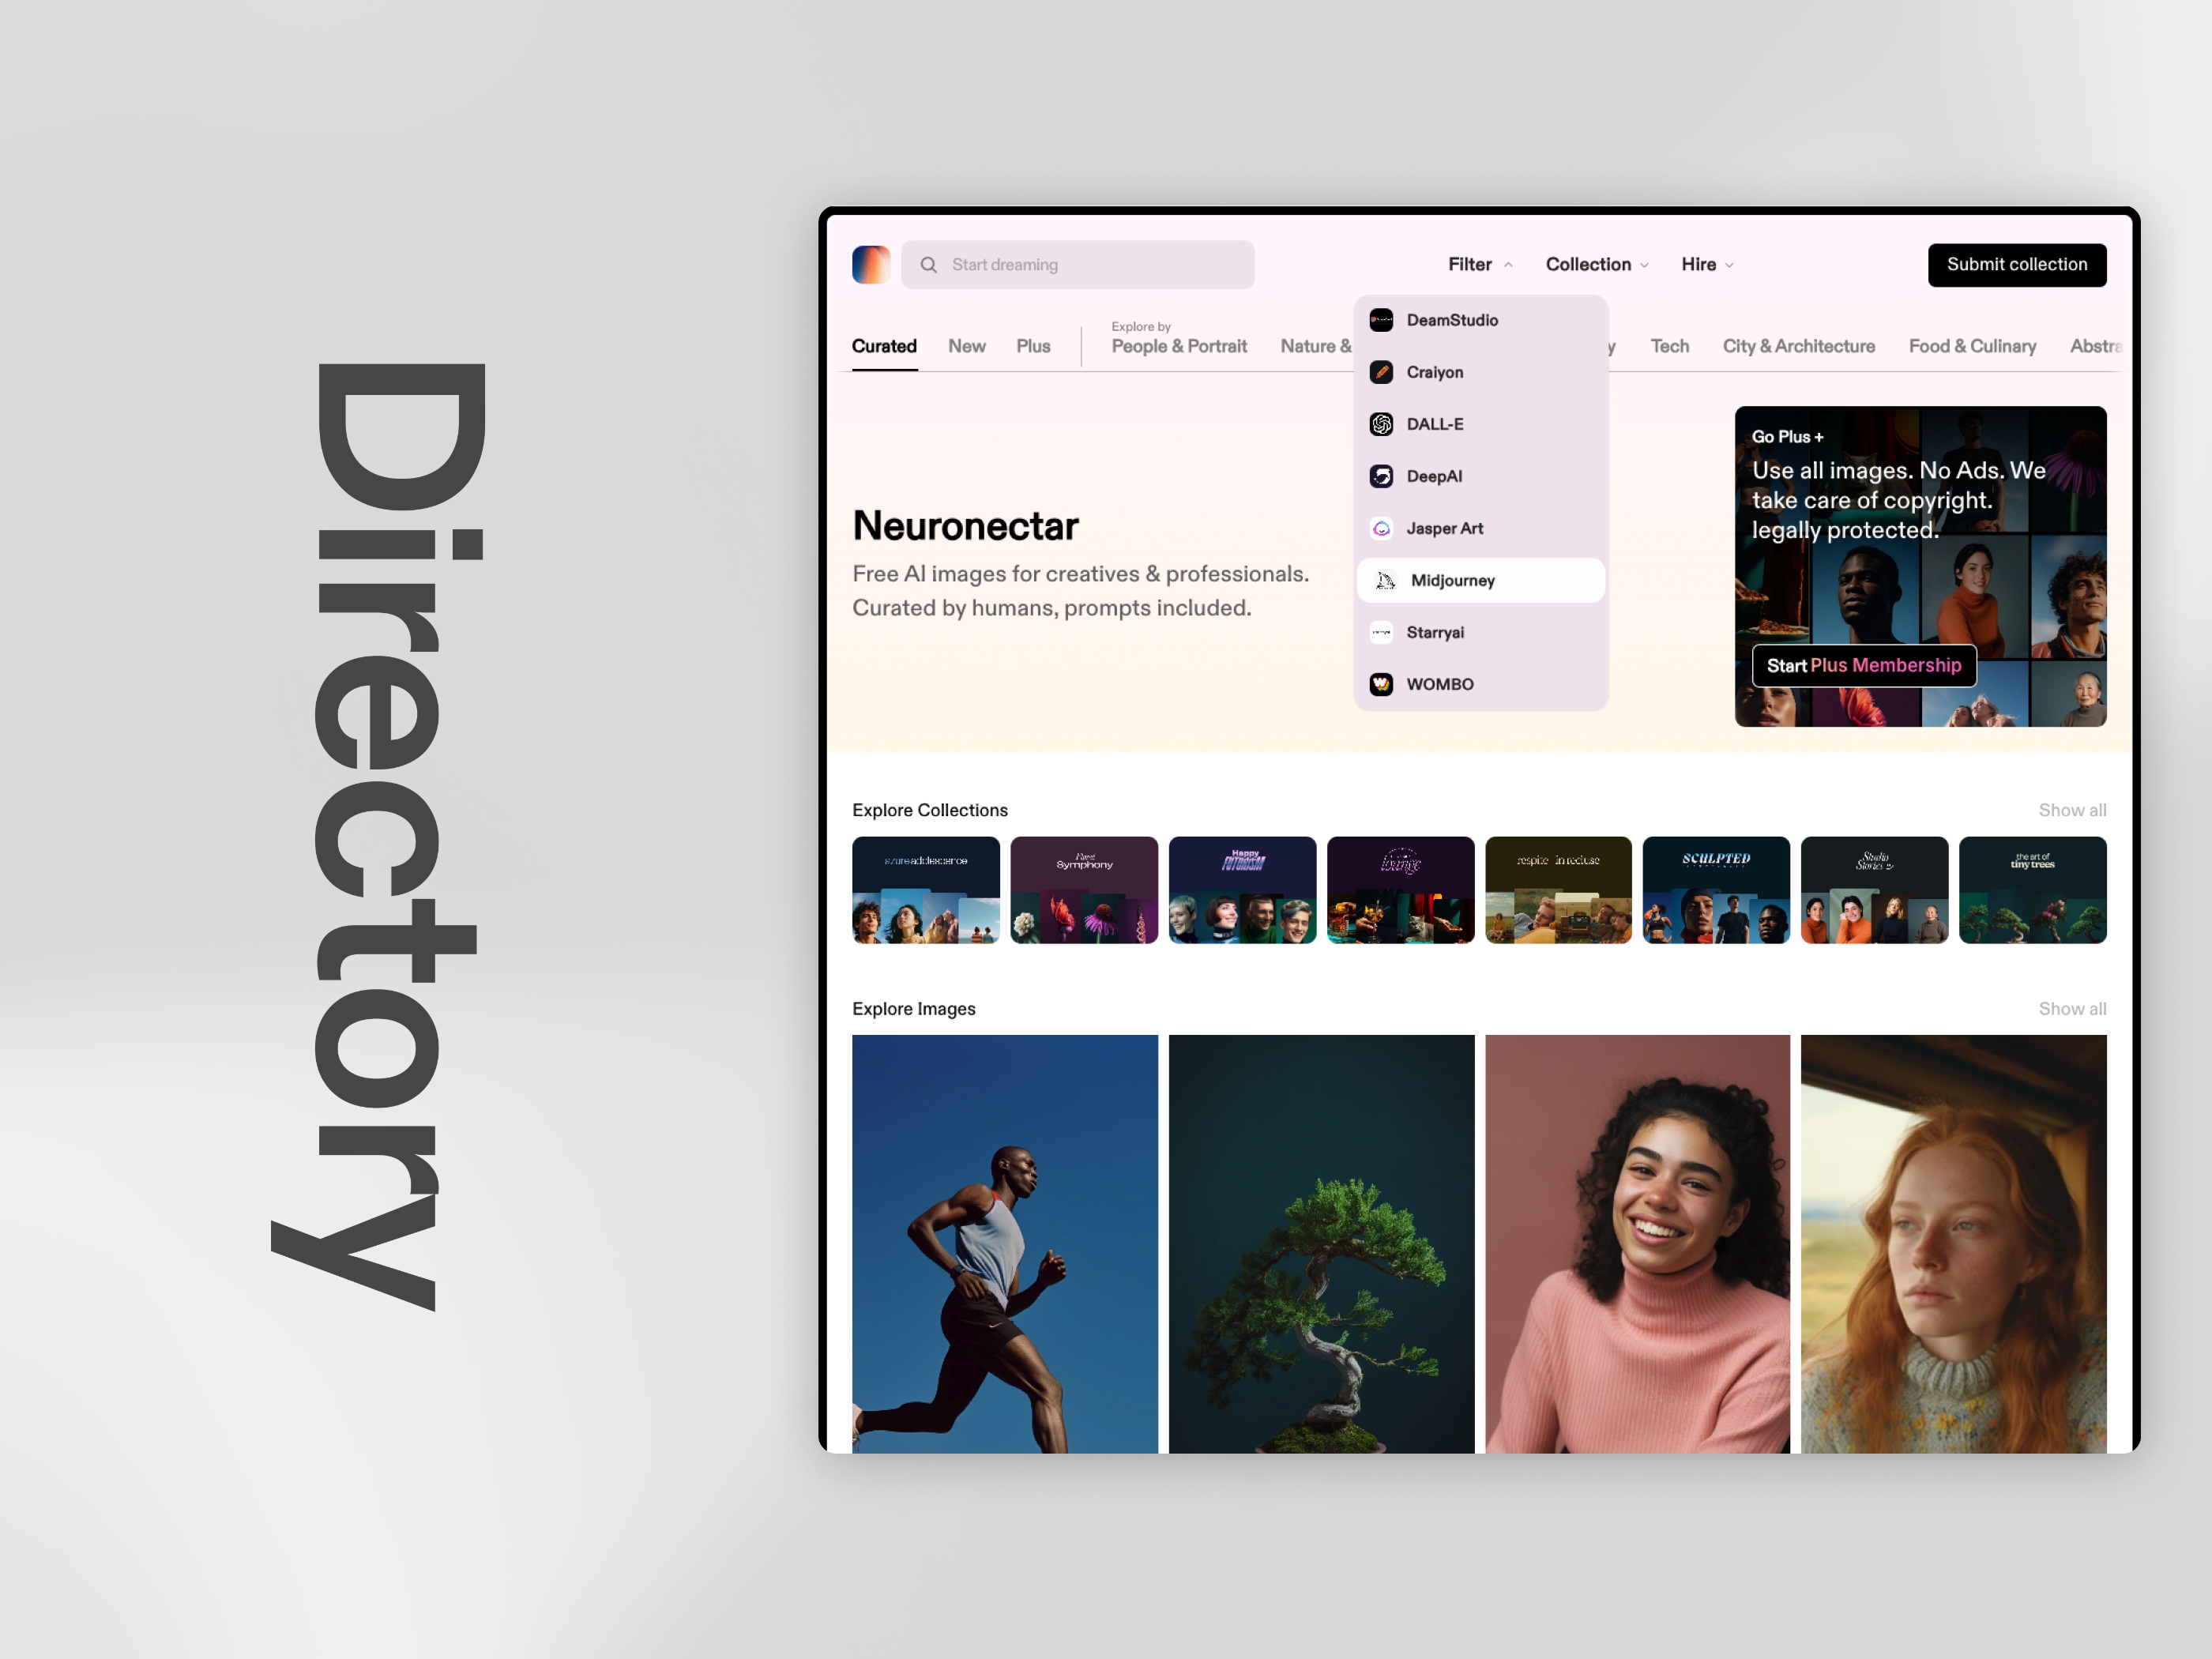Select the Curated tab
Image resolution: width=2212 pixels, height=1659 pixels.
pyautogui.click(x=882, y=345)
